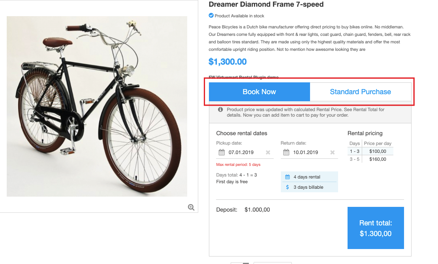438x264 pixels.
Task: Click the blue stock availability checkmark icon
Action: [211, 16]
